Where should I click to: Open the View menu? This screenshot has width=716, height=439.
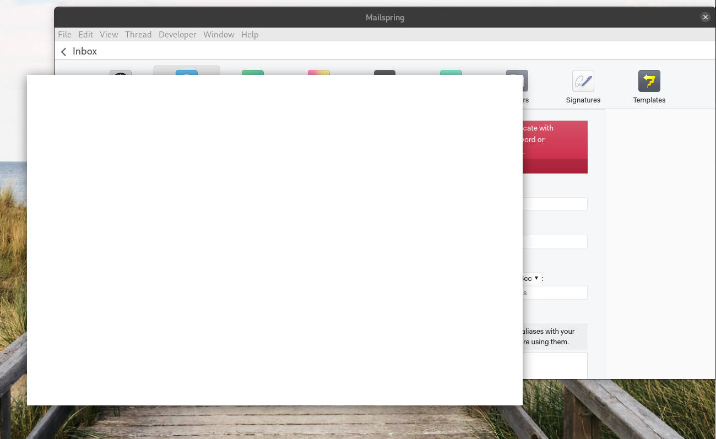click(109, 34)
